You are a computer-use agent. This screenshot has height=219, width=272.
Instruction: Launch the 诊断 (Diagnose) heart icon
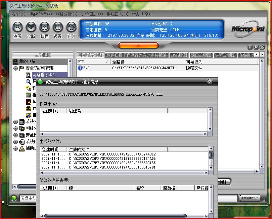tap(31, 27)
